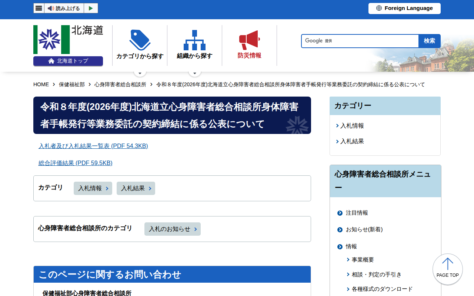
Task: Click the red megaphone icon
Action: click(x=249, y=40)
